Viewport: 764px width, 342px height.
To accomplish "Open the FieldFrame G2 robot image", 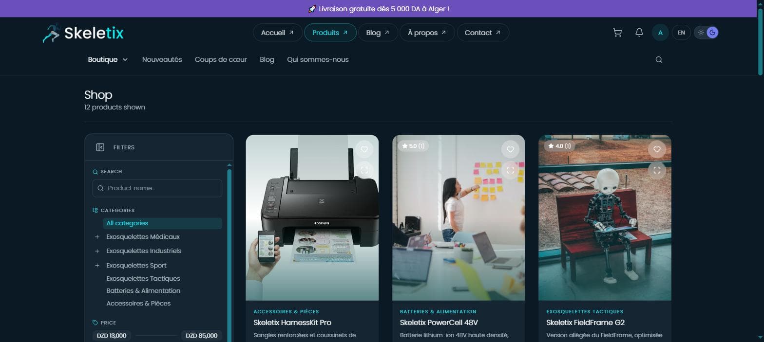I will (605, 217).
